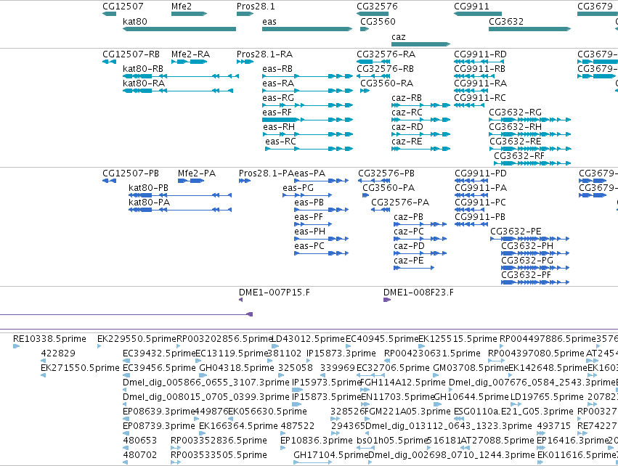Click the eas-PG protein label

(x=298, y=188)
